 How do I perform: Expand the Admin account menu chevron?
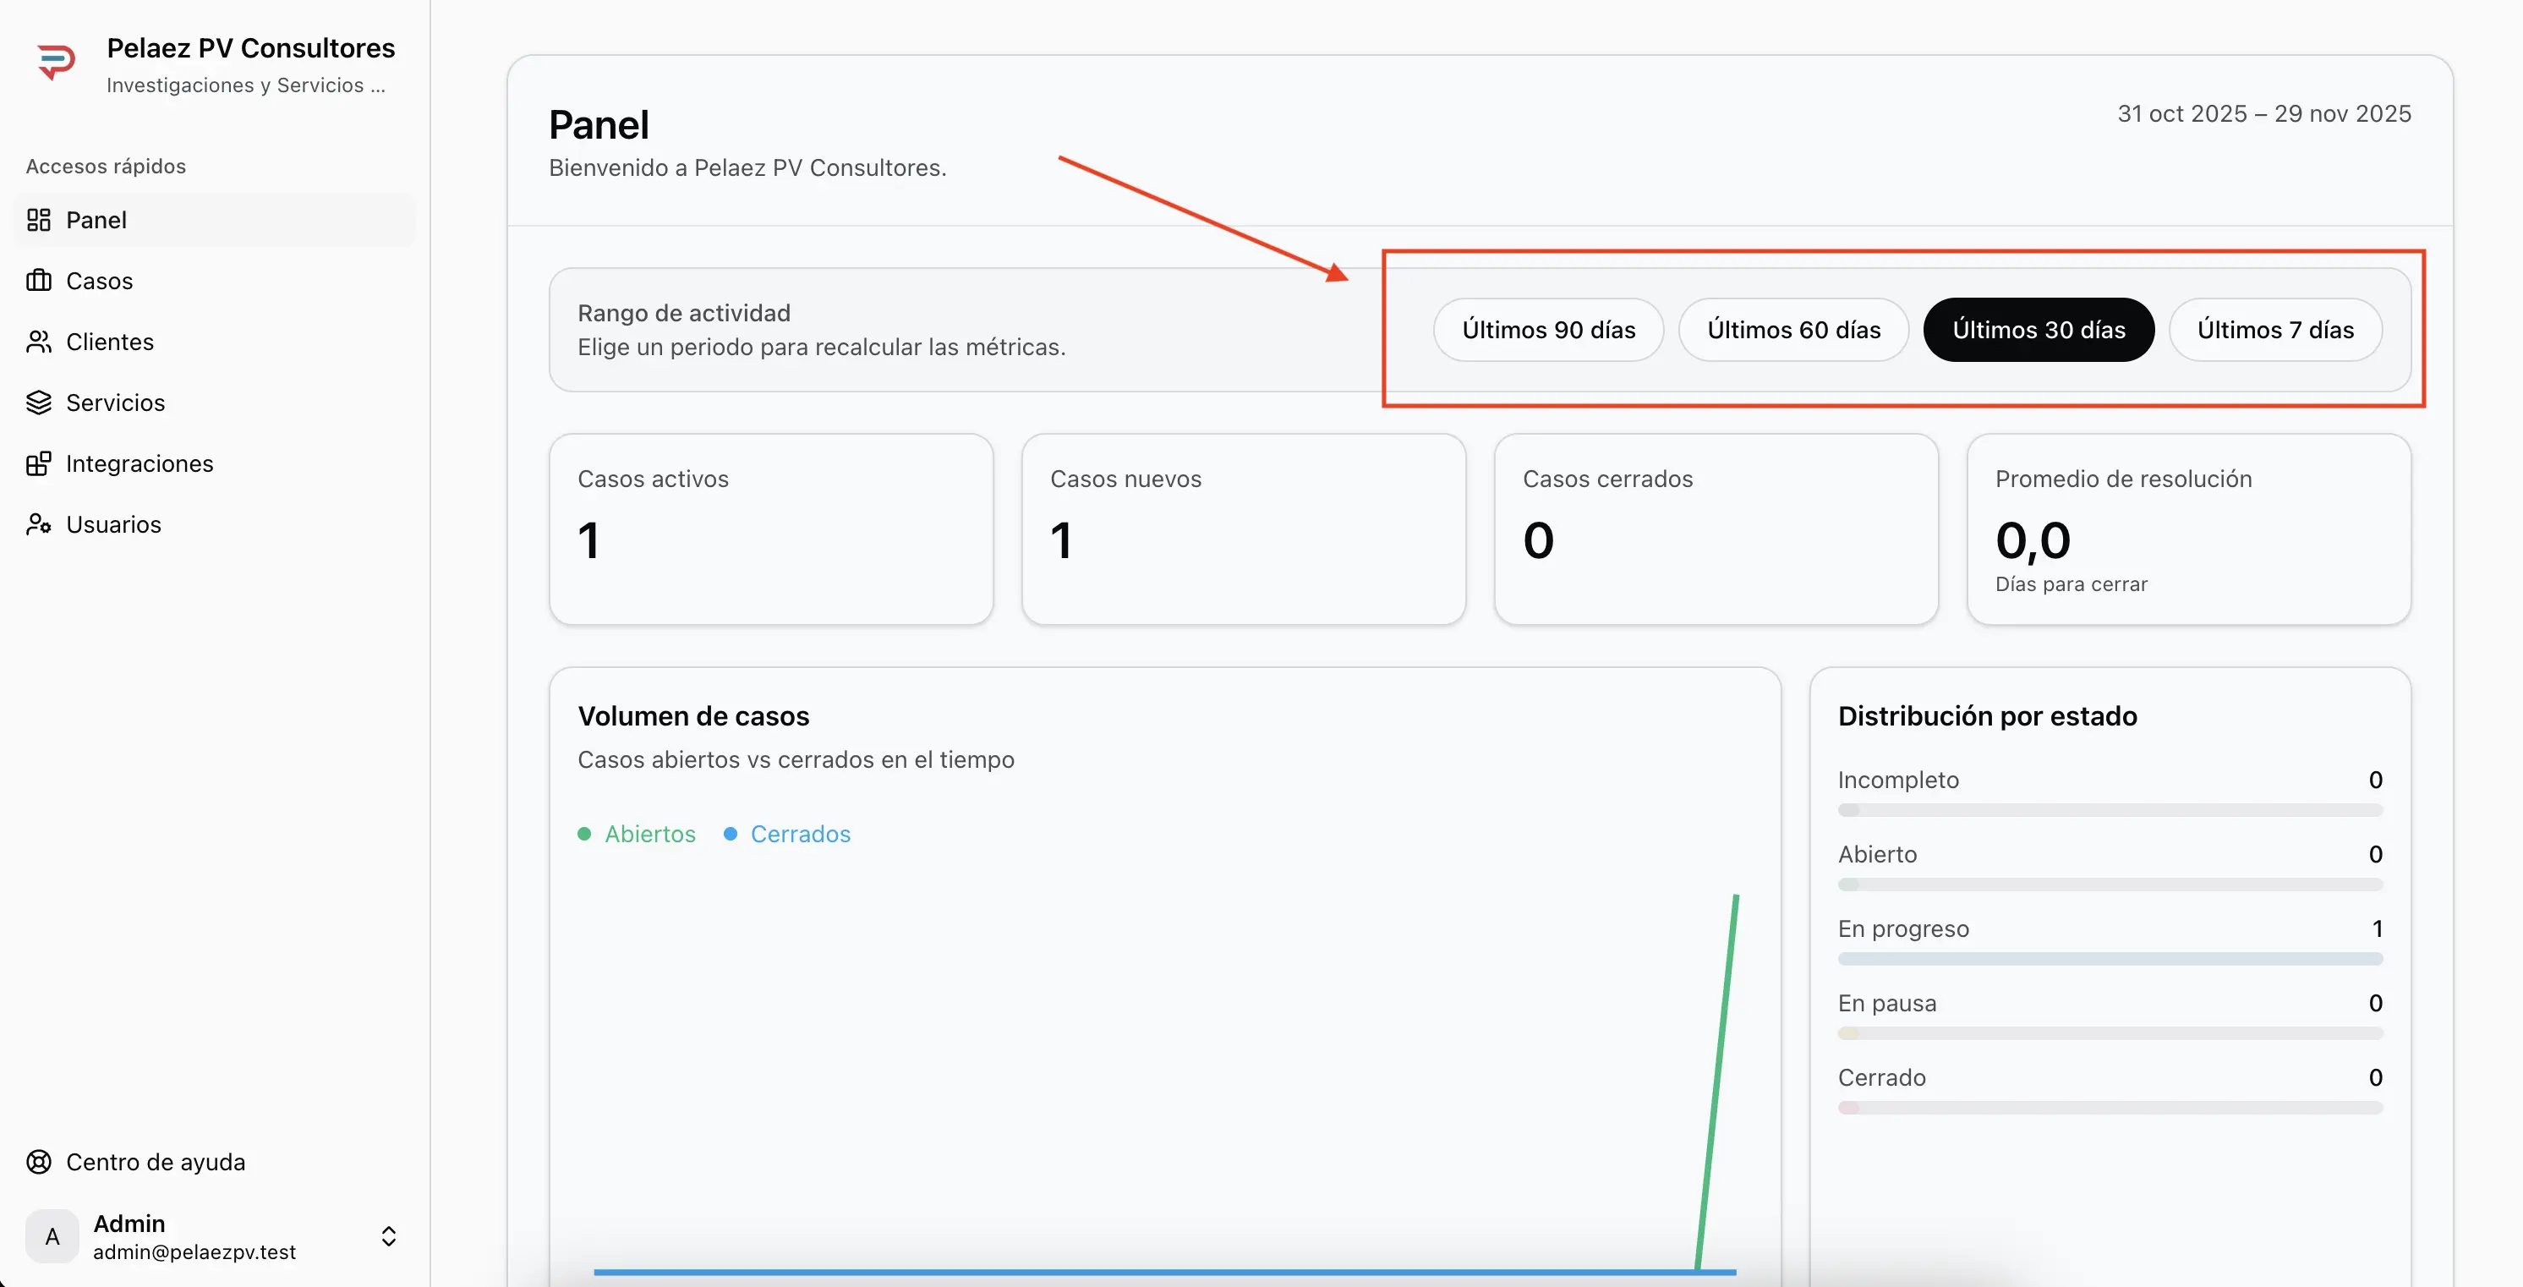click(389, 1236)
